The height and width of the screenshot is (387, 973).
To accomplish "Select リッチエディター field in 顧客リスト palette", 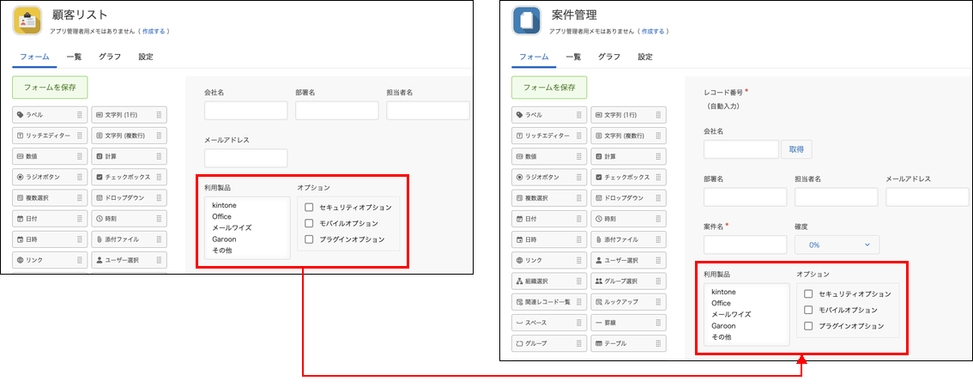I will point(49,136).
